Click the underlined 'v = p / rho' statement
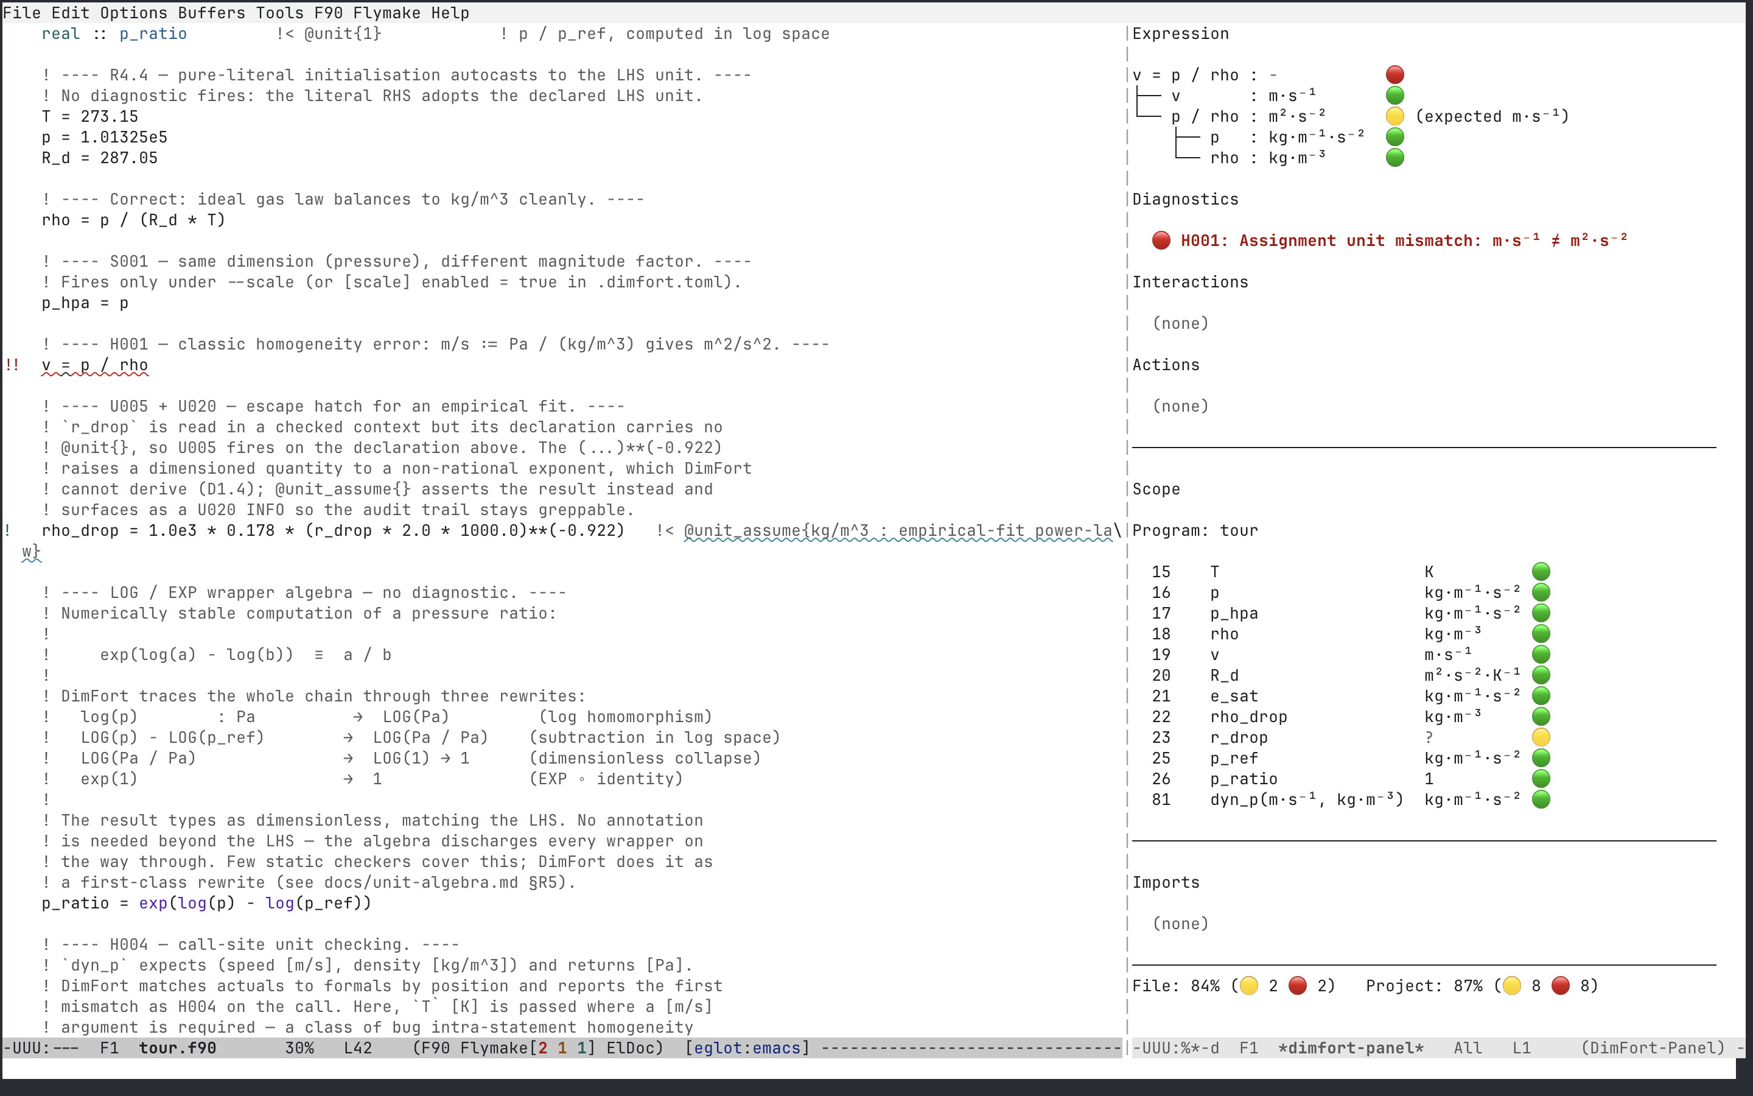Image resolution: width=1753 pixels, height=1096 pixels. 95,365
